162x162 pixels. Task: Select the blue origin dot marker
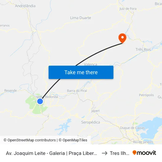[40, 101]
